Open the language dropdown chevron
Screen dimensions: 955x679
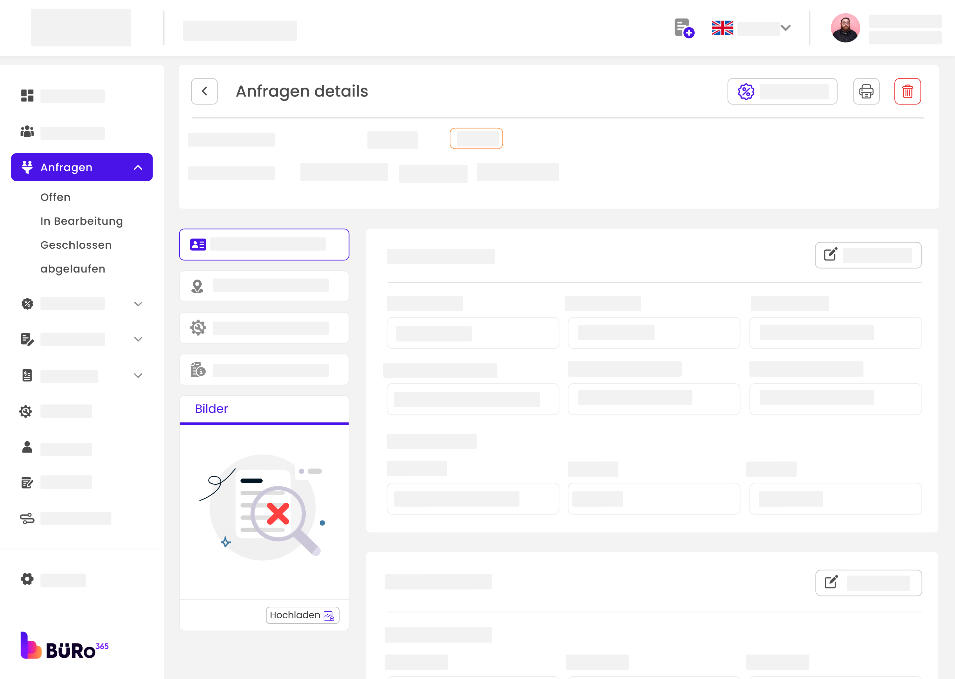[786, 28]
